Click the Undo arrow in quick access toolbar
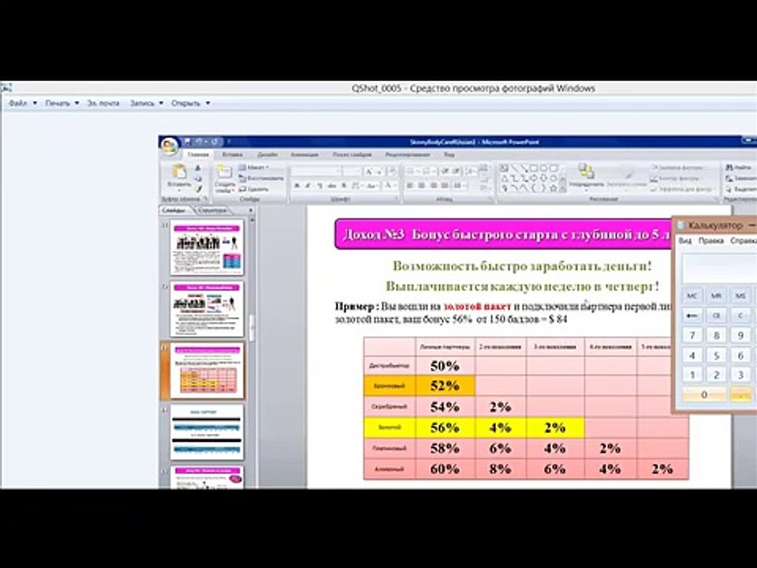This screenshot has width=757, height=568. (199, 142)
